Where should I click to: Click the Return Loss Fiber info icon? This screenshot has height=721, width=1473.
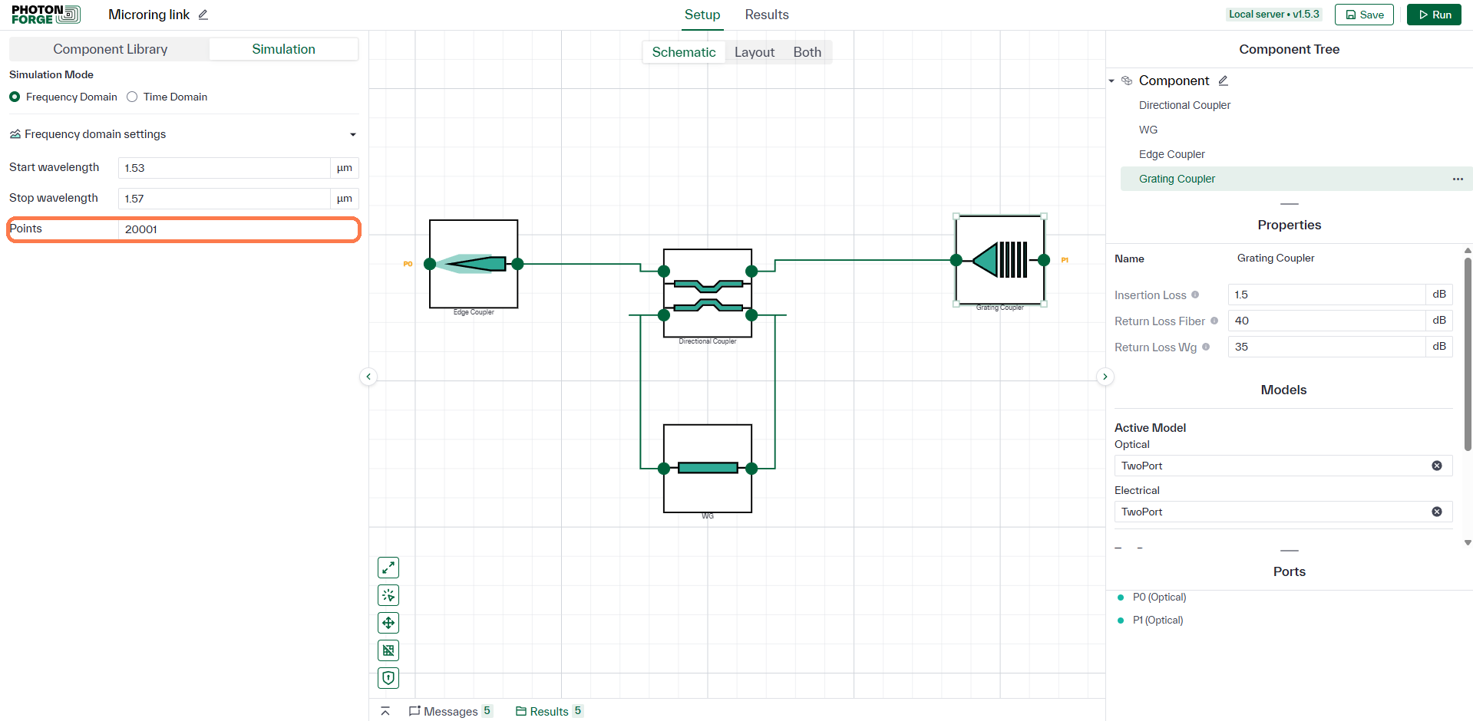click(1214, 321)
